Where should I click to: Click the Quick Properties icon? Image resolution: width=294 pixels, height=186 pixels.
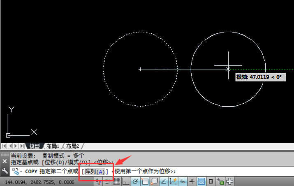tap(211, 181)
